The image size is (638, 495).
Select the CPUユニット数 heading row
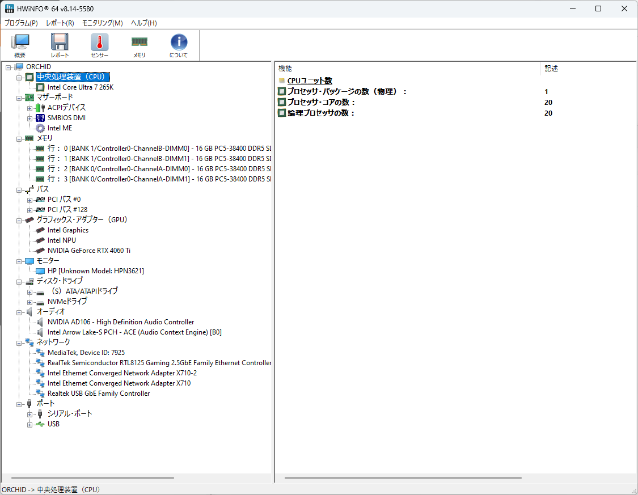tap(310, 81)
